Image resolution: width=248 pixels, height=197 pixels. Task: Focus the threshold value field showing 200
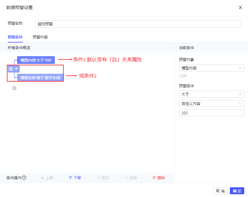(x=211, y=113)
